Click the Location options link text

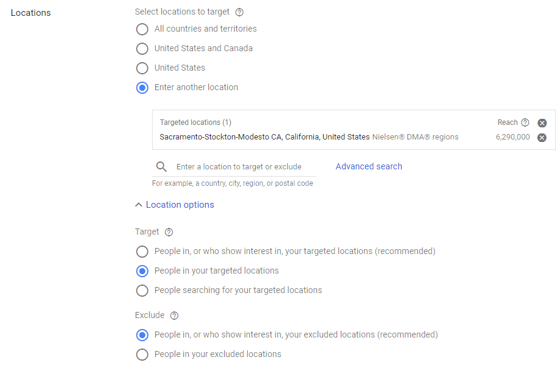tap(180, 205)
